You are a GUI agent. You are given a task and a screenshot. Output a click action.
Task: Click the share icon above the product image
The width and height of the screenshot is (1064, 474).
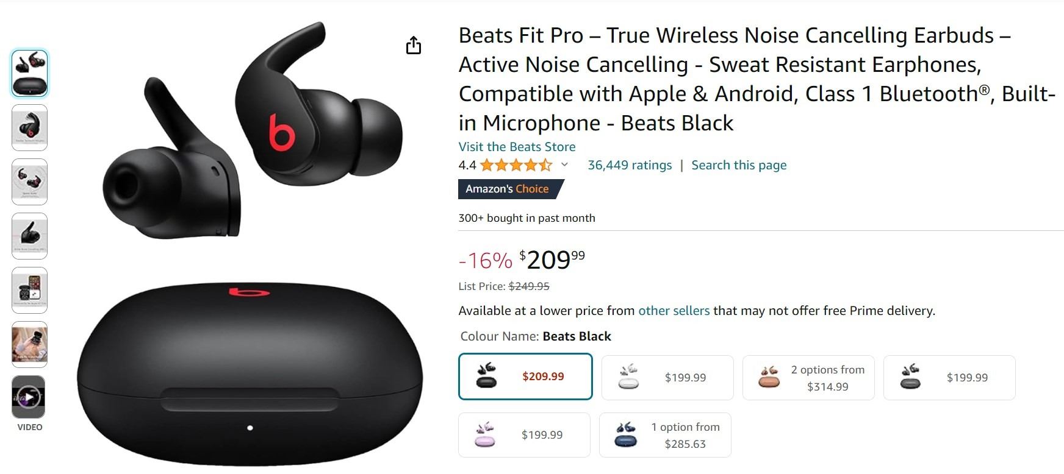click(x=414, y=45)
